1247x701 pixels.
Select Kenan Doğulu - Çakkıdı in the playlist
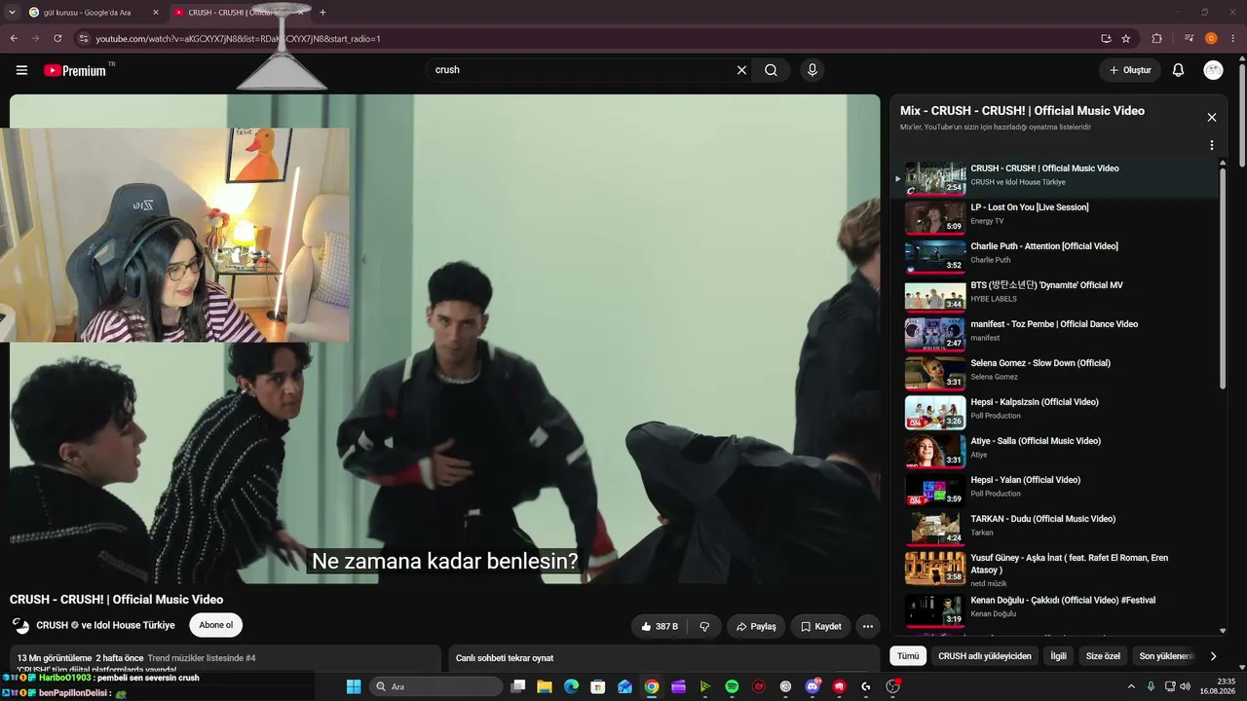click(x=1057, y=609)
